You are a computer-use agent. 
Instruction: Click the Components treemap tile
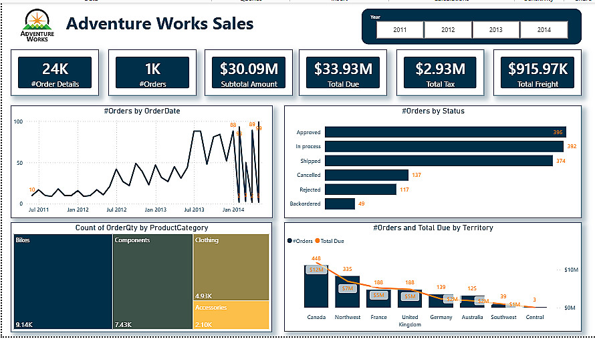tap(153, 282)
